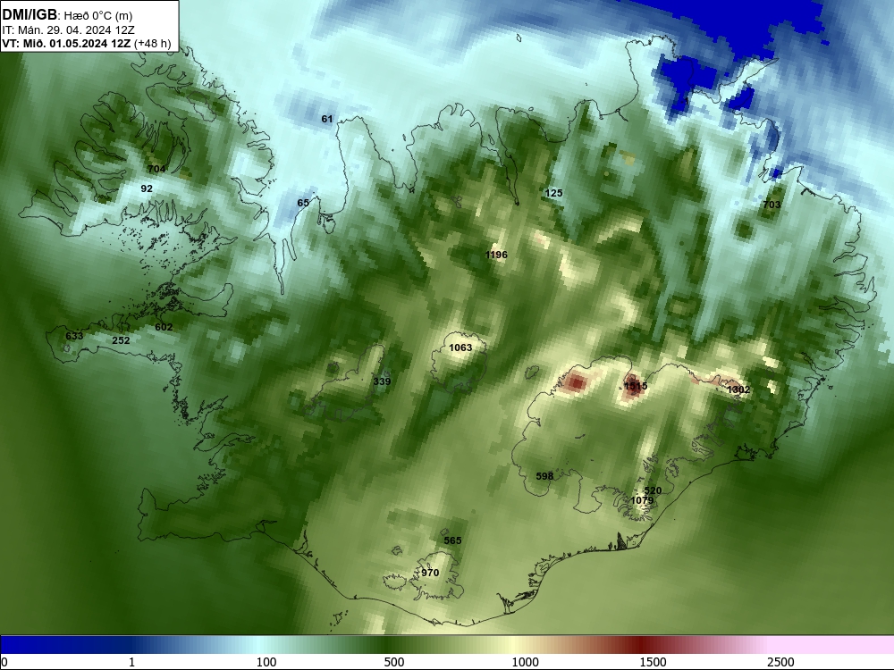This screenshot has width=894, height=670.
Task: Click the map value 703 in the east
Action: tap(772, 205)
